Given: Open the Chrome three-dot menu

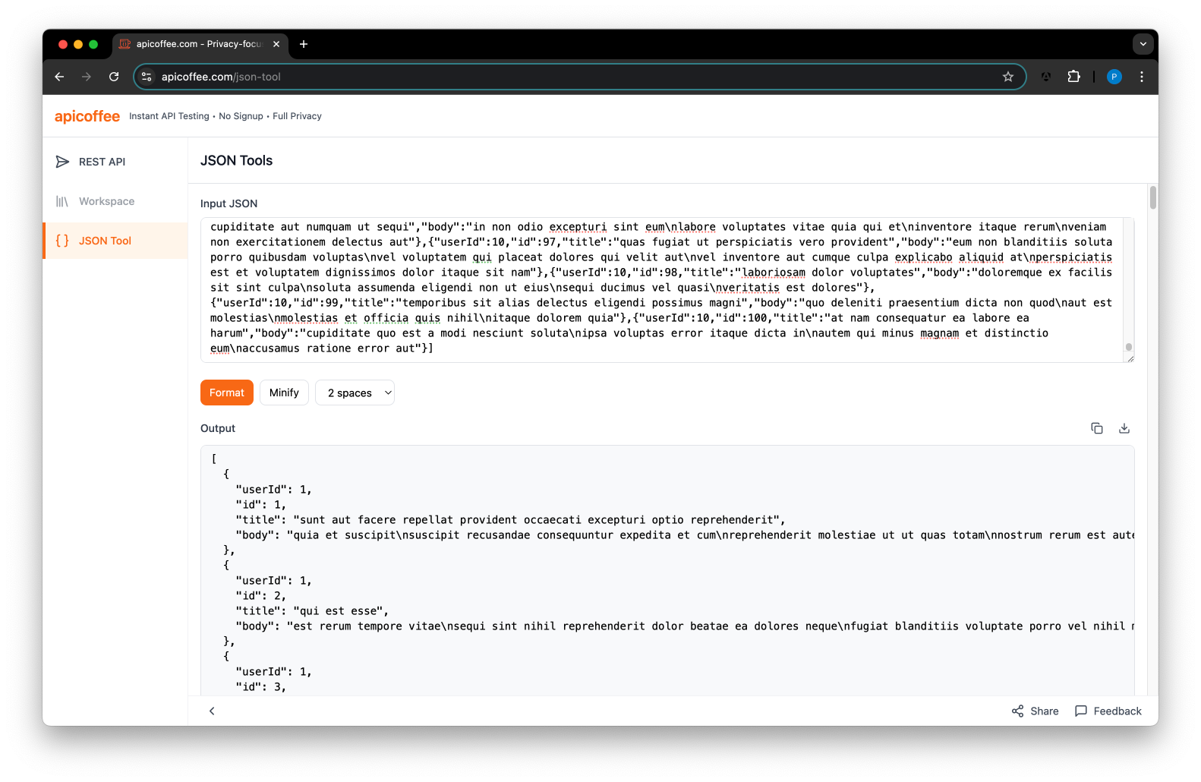Looking at the screenshot, I should point(1142,77).
